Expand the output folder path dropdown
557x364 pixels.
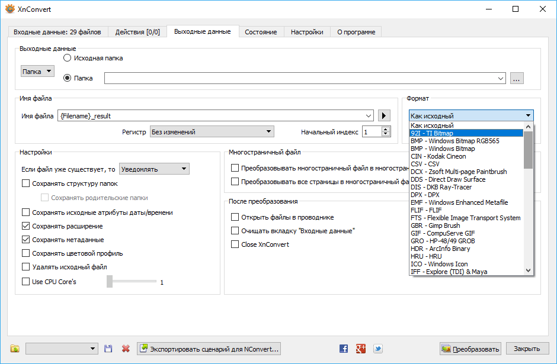click(501, 78)
